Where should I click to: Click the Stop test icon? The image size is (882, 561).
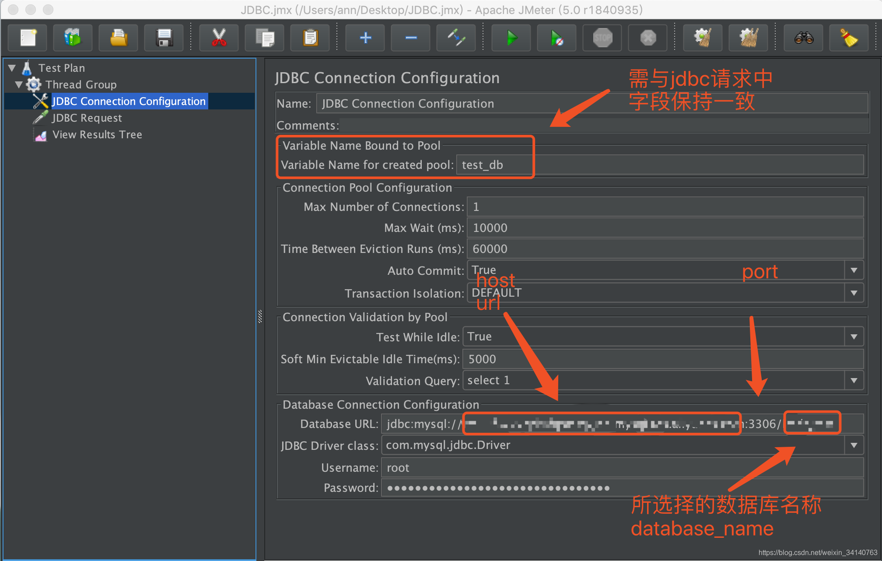tap(602, 38)
